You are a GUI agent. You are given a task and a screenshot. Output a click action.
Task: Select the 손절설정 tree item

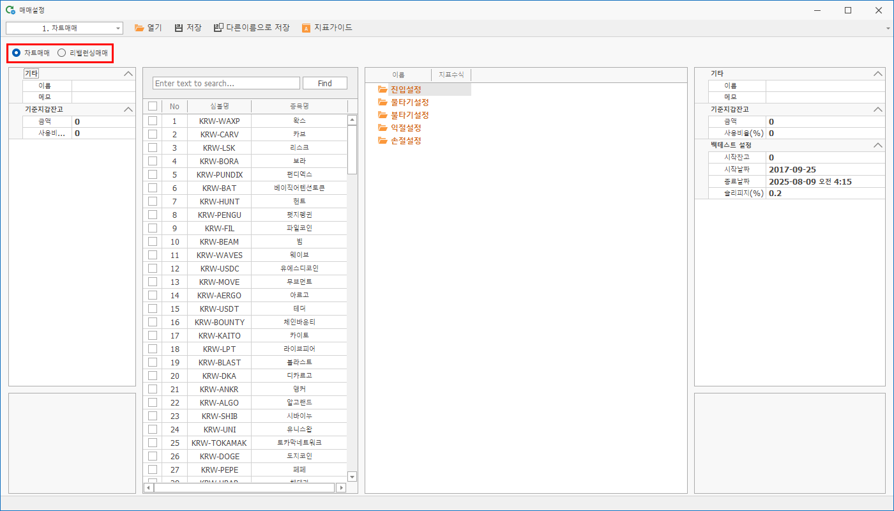click(406, 141)
